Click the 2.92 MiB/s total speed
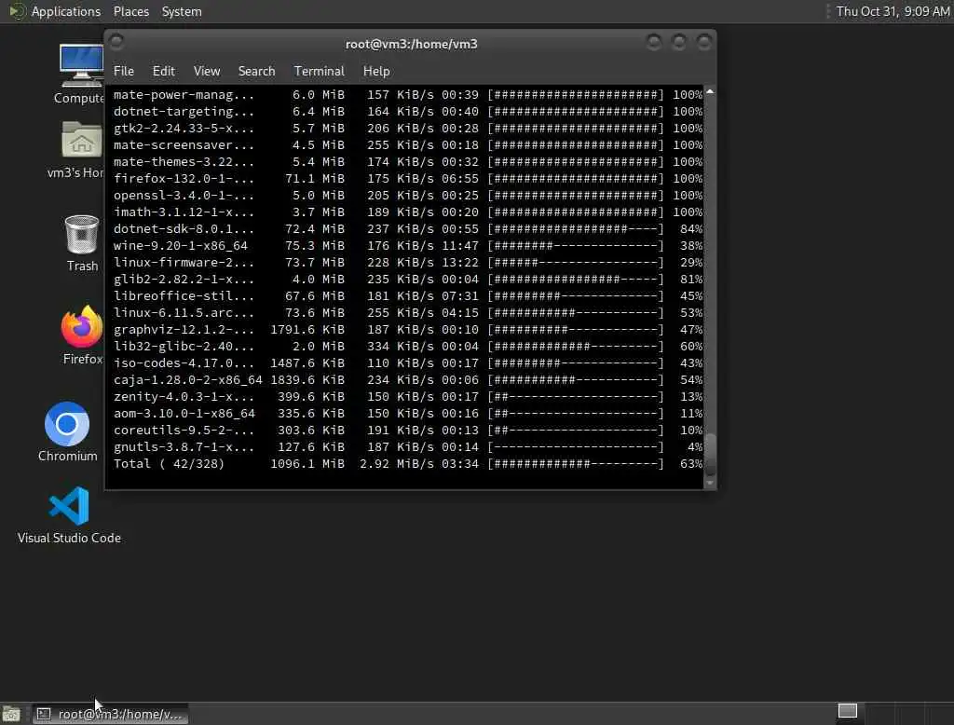This screenshot has height=725, width=954. [397, 464]
